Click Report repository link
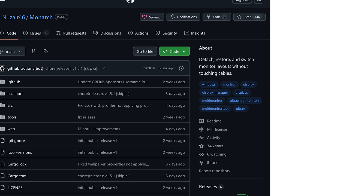Screen dimensions: 349x196 click(215, 171)
